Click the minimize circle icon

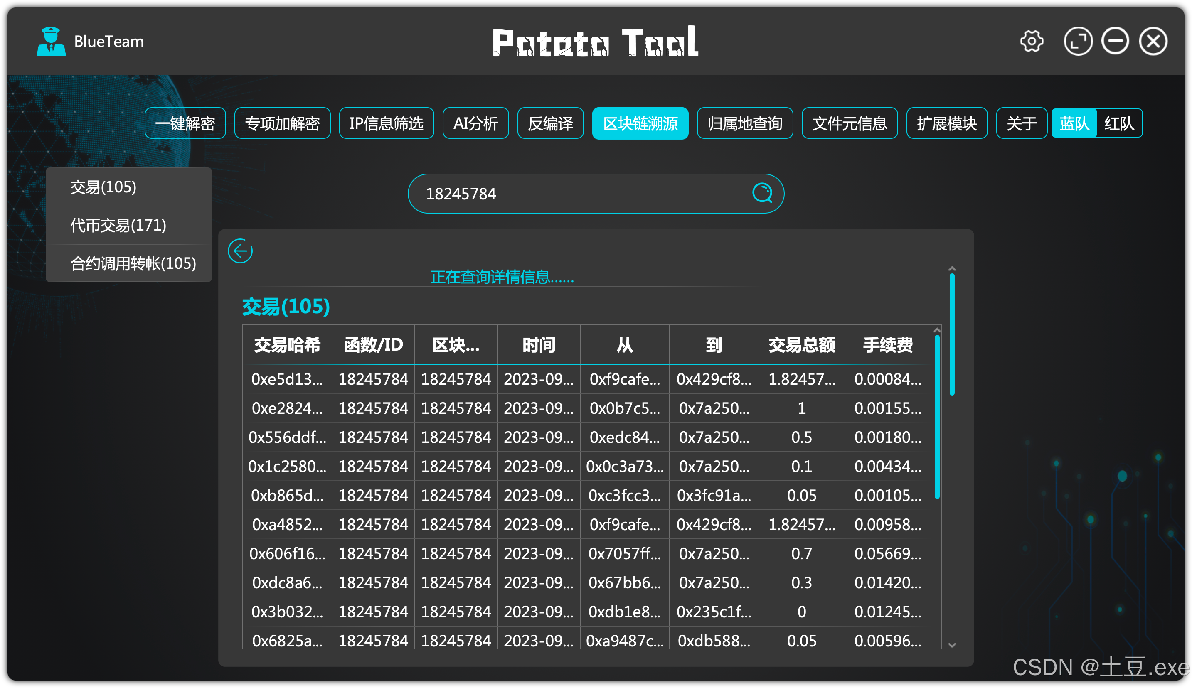1115,42
